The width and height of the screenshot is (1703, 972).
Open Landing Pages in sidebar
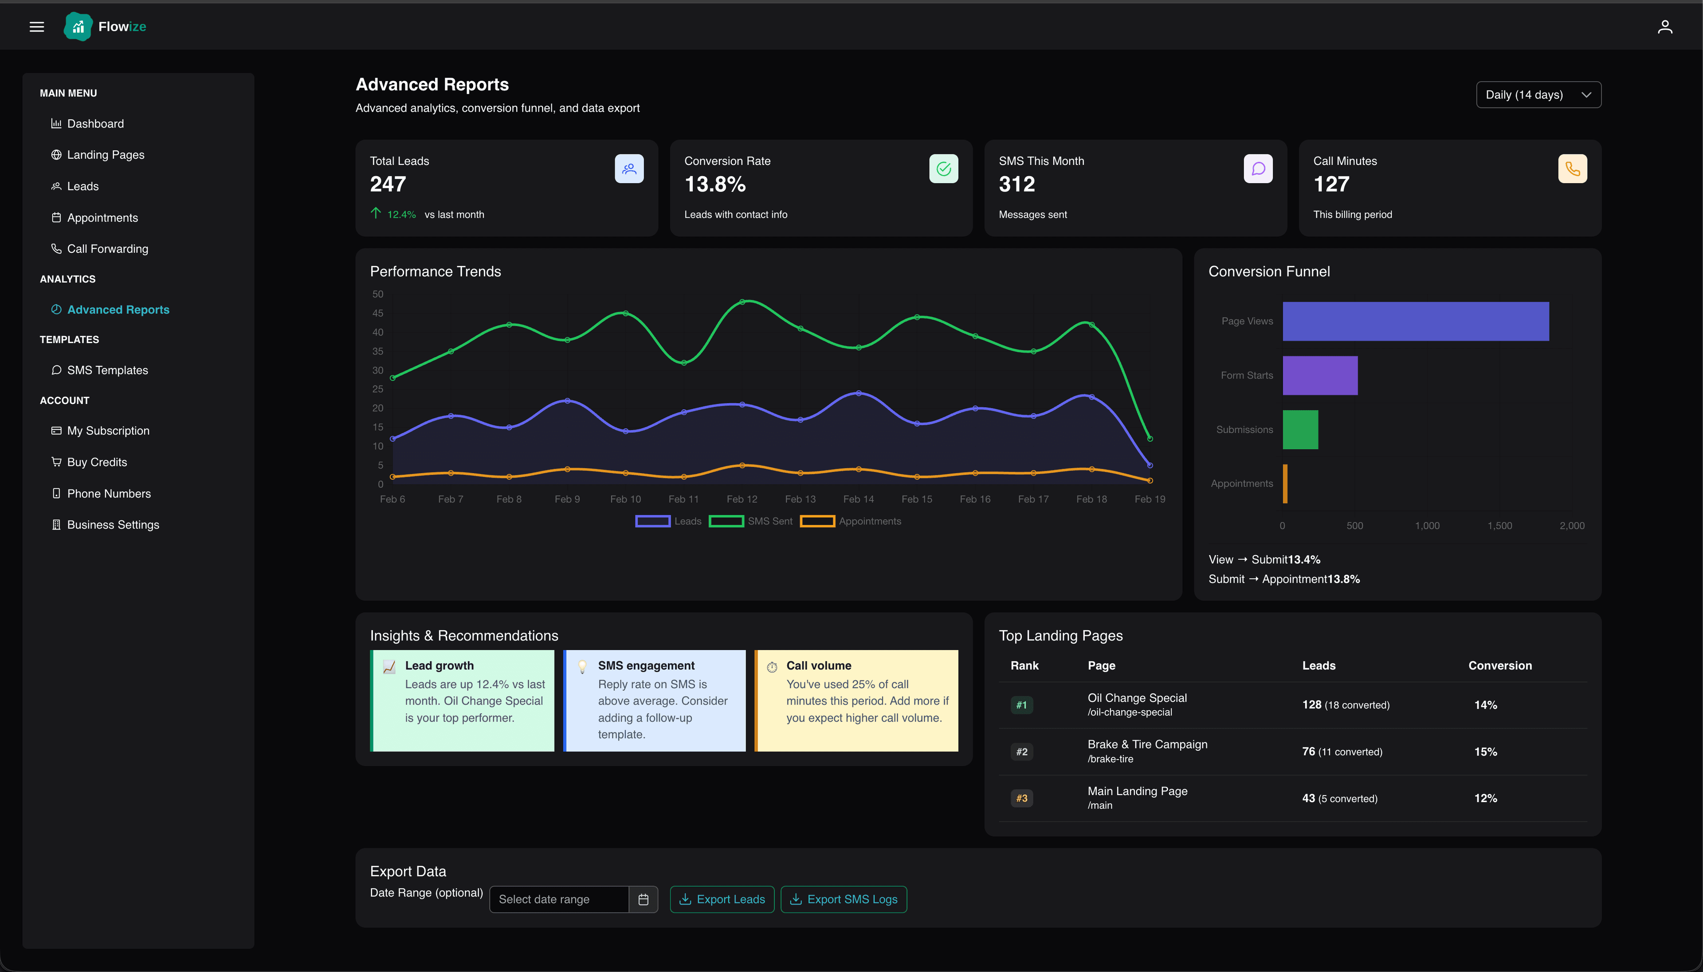(106, 155)
